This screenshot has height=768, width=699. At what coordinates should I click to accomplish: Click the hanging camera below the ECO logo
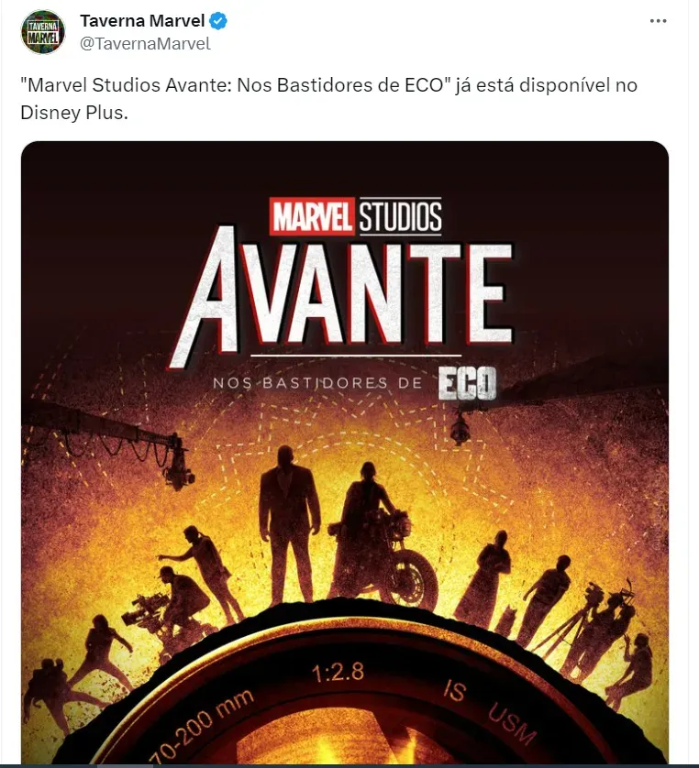460,428
